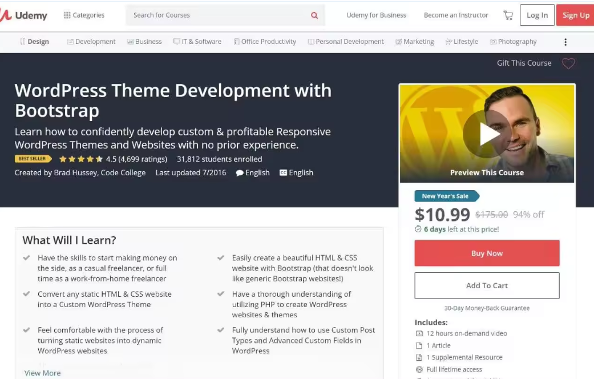The width and height of the screenshot is (594, 379).
Task: Click the Supplemental Resource file icon
Action: [419, 357]
